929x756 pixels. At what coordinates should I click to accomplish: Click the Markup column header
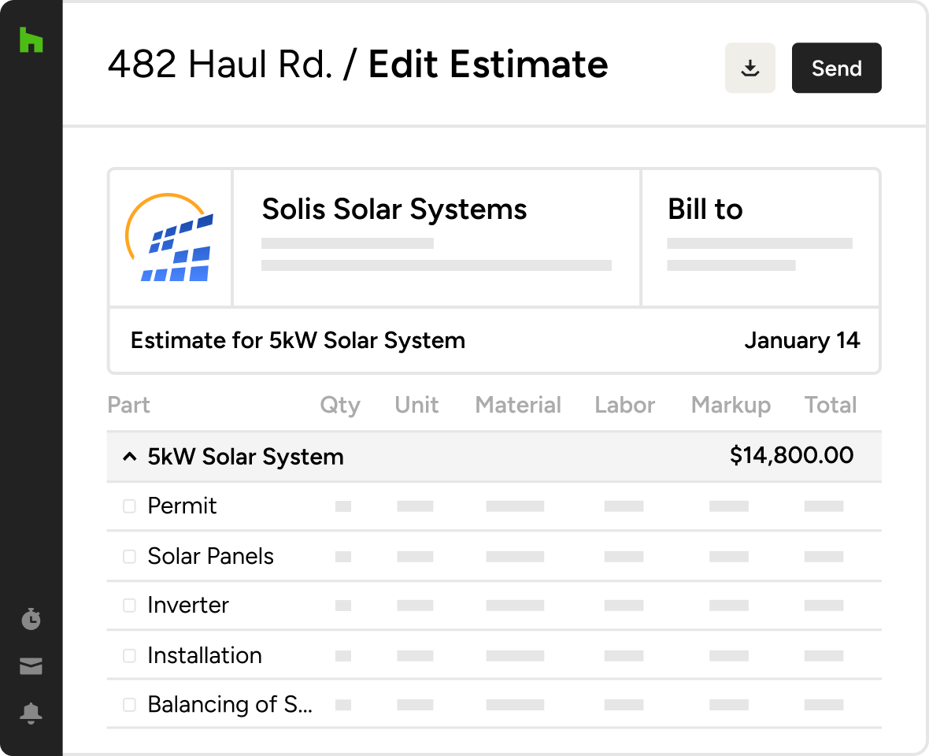[x=731, y=406]
